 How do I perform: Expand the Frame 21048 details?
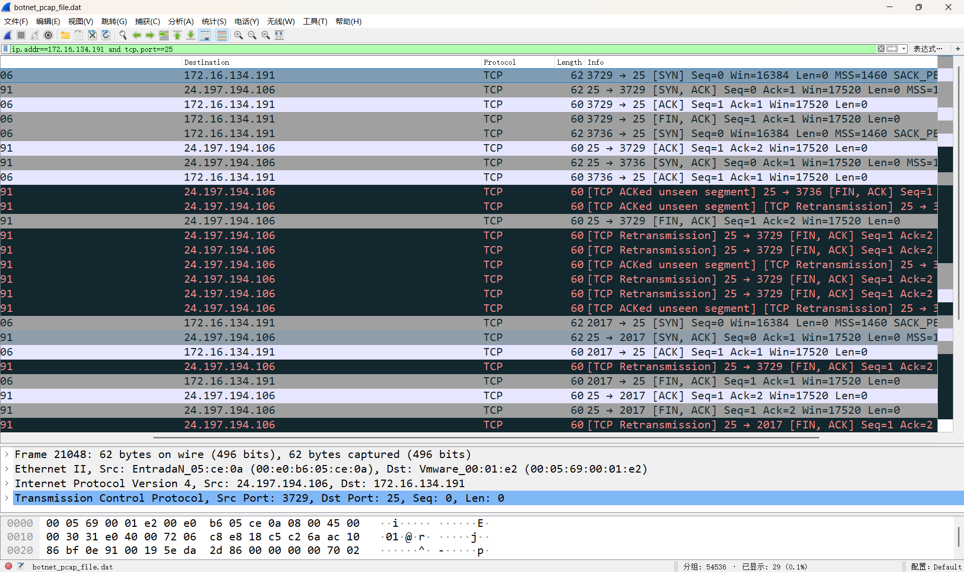point(7,454)
